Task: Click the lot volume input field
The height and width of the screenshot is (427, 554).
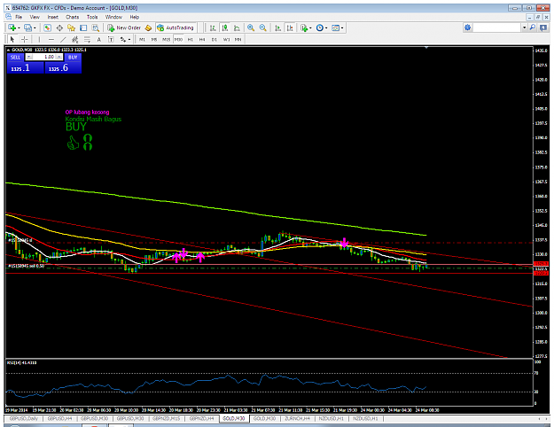Action: click(44, 57)
